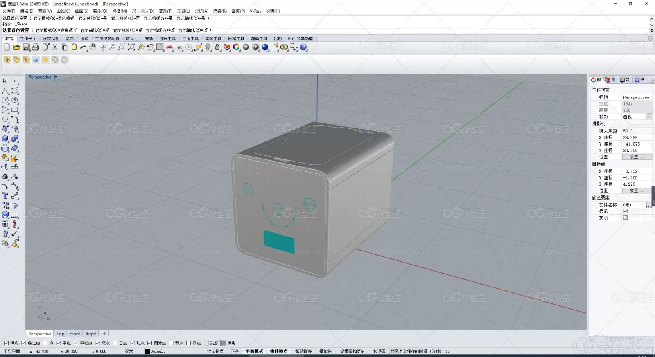
Task: Click the red car named view icon
Action: coord(169,47)
